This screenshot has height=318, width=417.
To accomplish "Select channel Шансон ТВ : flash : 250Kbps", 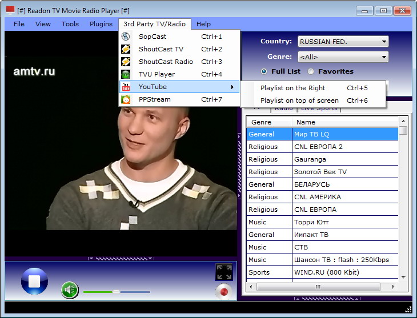I will (322, 260).
